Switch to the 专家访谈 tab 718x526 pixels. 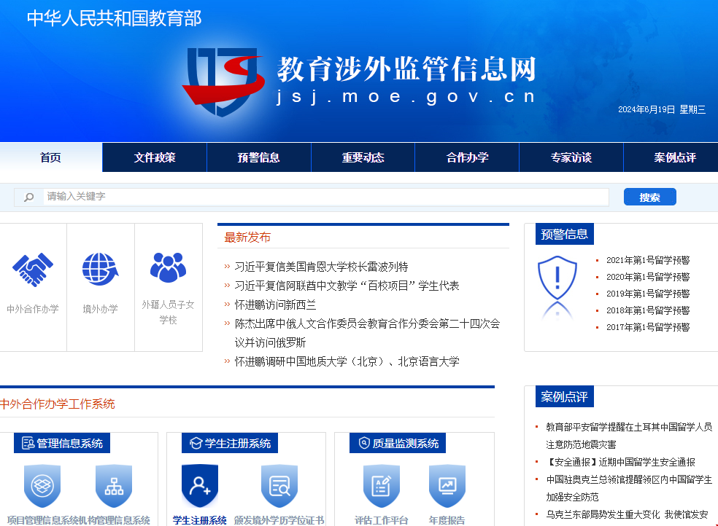pyautogui.click(x=571, y=157)
